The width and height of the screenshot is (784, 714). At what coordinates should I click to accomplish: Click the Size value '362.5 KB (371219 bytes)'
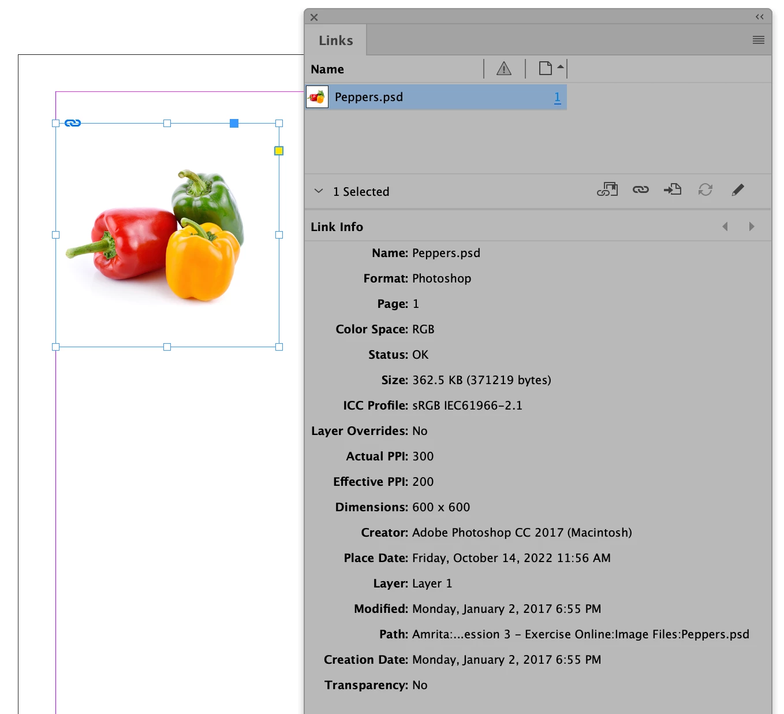(481, 380)
